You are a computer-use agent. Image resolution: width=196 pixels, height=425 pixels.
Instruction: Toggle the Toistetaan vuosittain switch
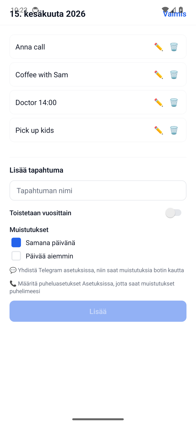[x=173, y=213]
